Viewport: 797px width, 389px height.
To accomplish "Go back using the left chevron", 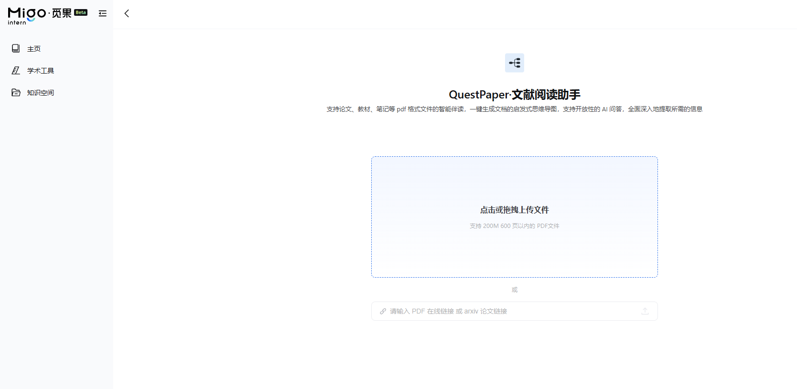I will (x=127, y=13).
